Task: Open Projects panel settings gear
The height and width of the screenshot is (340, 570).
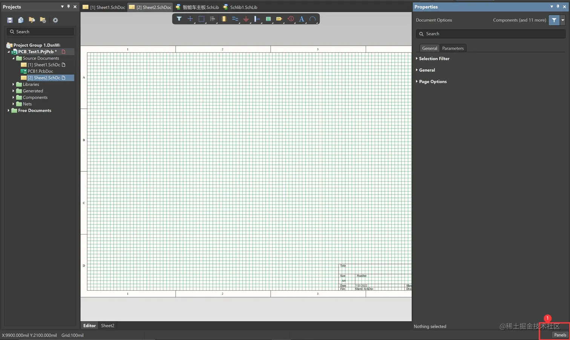Action: [x=55, y=20]
